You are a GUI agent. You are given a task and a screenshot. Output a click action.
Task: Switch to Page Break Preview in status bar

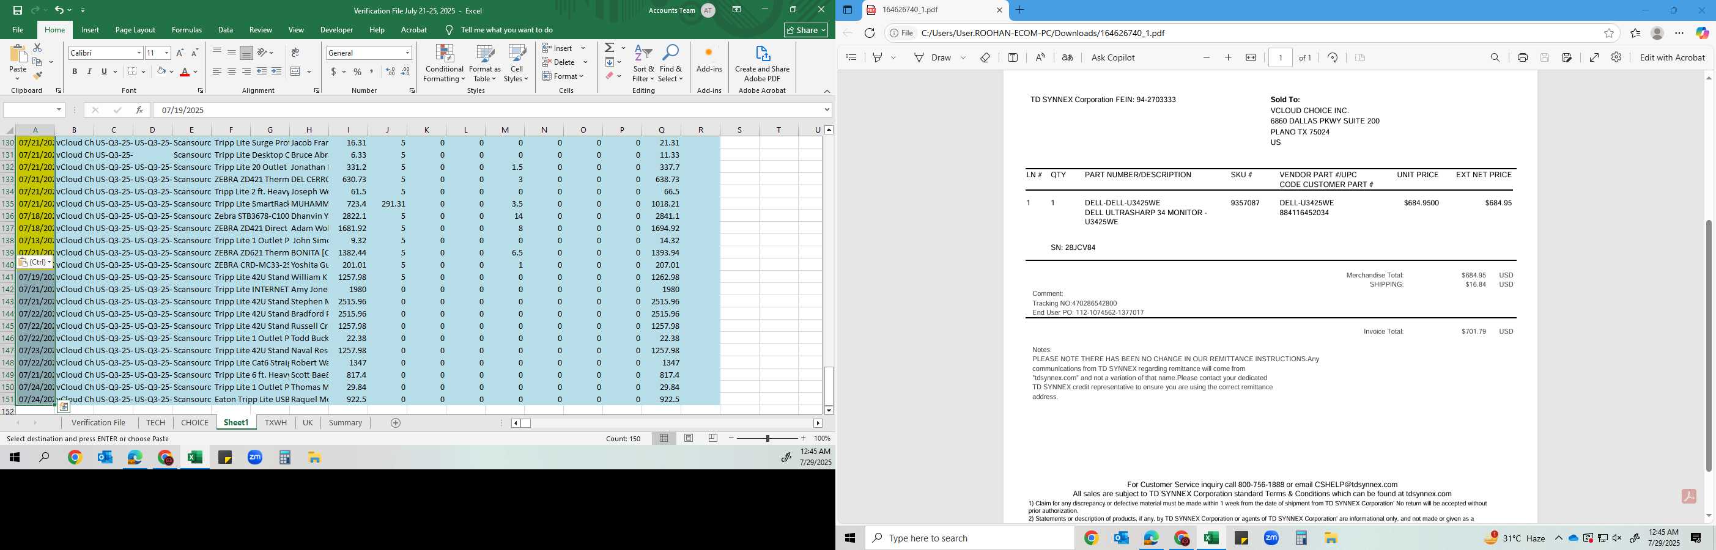tap(713, 438)
